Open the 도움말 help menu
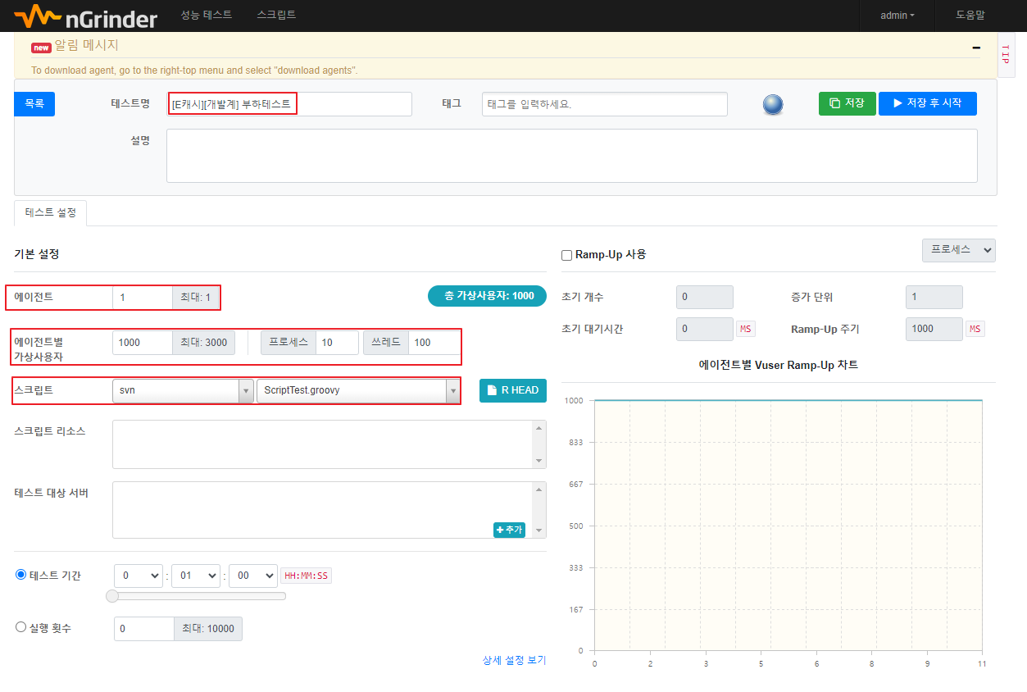This screenshot has height=692, width=1027. tap(970, 15)
